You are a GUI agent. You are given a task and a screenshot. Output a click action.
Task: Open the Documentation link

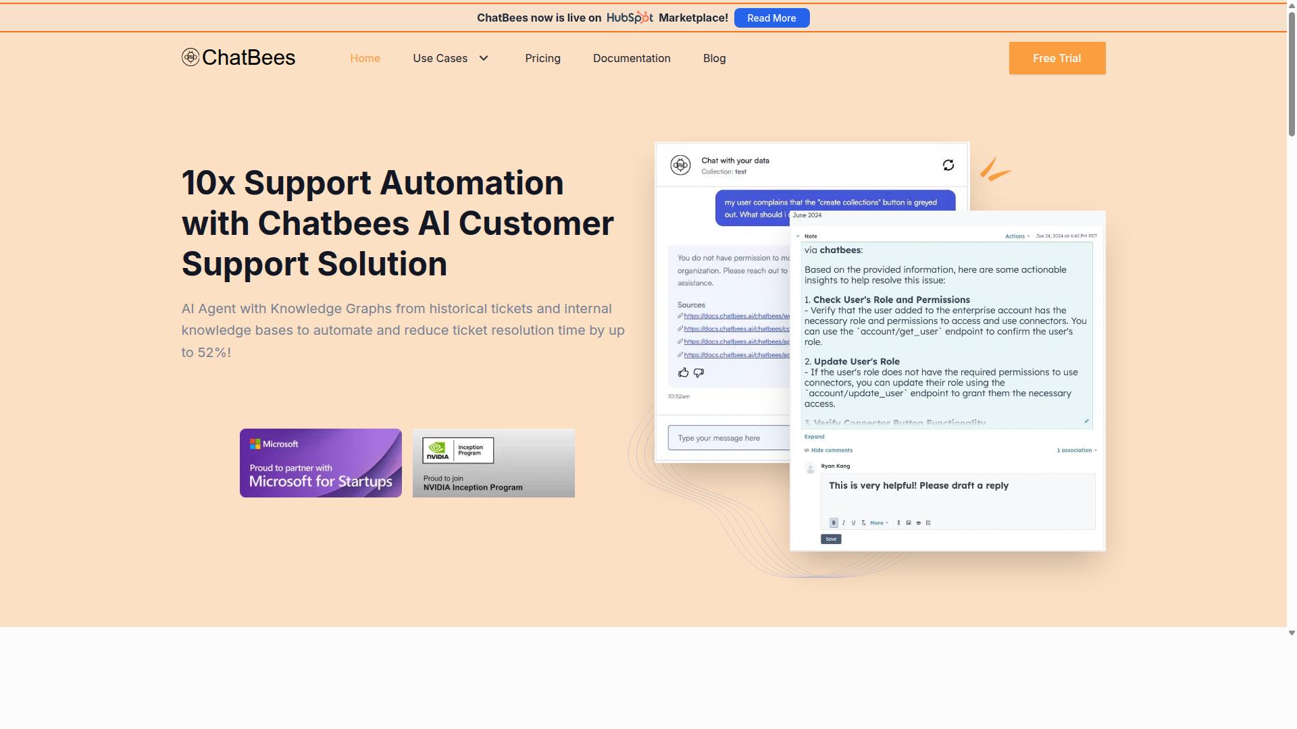point(632,58)
